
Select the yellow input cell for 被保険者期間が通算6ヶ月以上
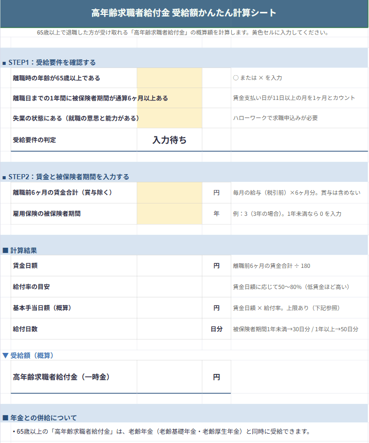tap(169, 98)
